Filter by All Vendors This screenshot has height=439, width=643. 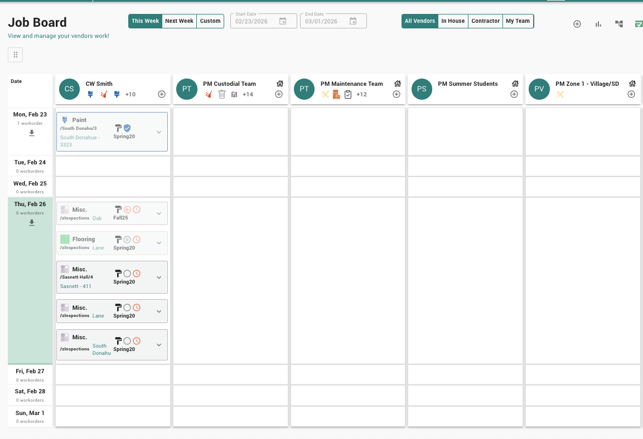[420, 21]
